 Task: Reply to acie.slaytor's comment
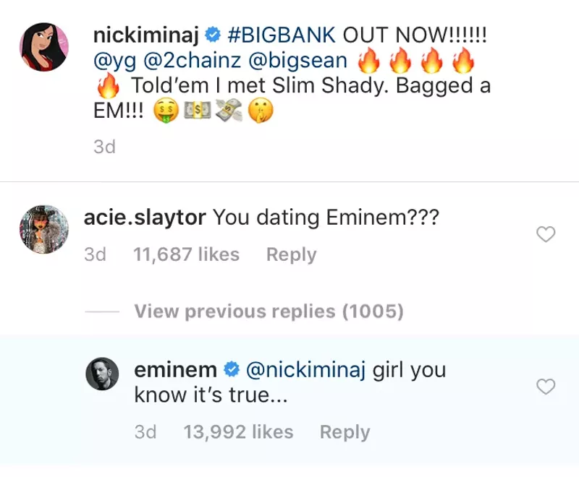point(291,254)
